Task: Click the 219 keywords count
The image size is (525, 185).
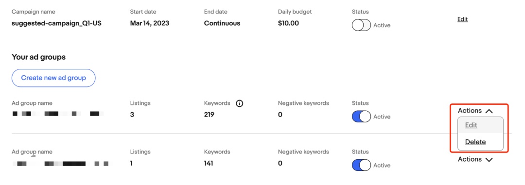Action: tap(209, 115)
